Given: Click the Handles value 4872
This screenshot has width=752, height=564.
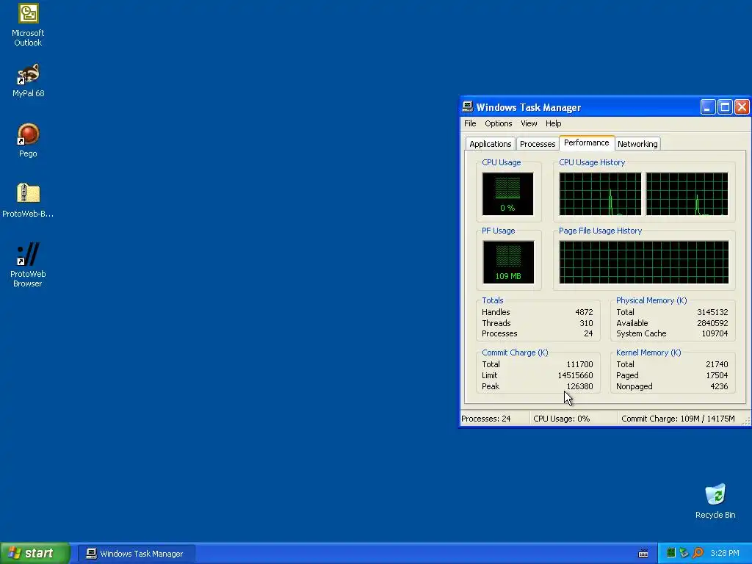Looking at the screenshot, I should point(584,312).
